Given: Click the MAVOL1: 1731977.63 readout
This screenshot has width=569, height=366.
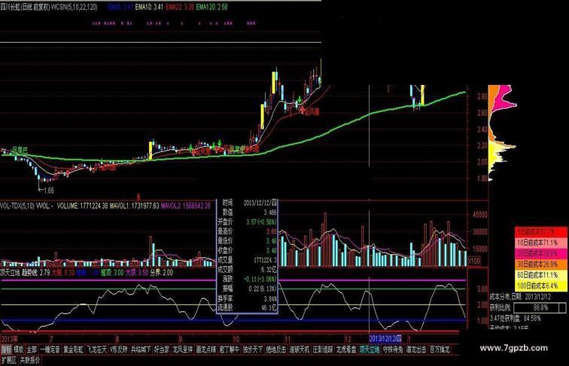Looking at the screenshot, I should [x=134, y=206].
